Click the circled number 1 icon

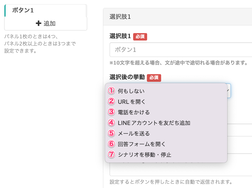coord(111,91)
